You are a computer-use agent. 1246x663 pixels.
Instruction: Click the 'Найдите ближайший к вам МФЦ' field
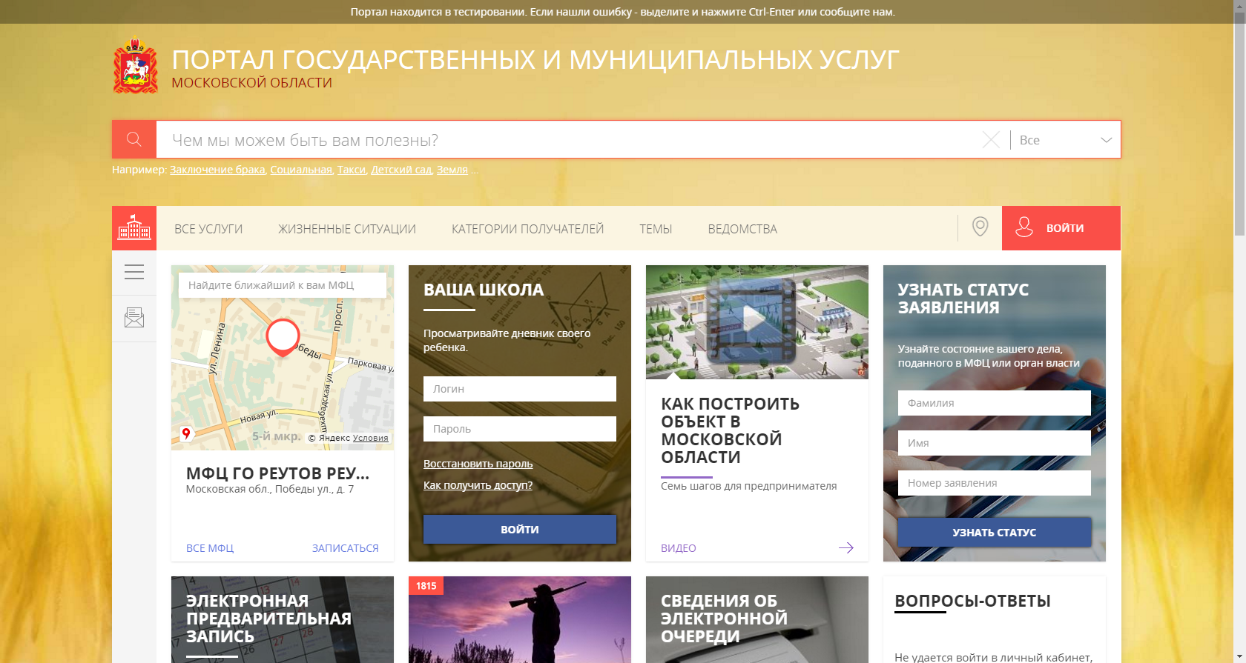[x=283, y=285]
